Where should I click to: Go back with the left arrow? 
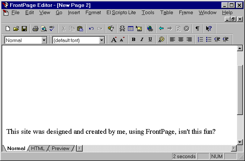pos(161,29)
